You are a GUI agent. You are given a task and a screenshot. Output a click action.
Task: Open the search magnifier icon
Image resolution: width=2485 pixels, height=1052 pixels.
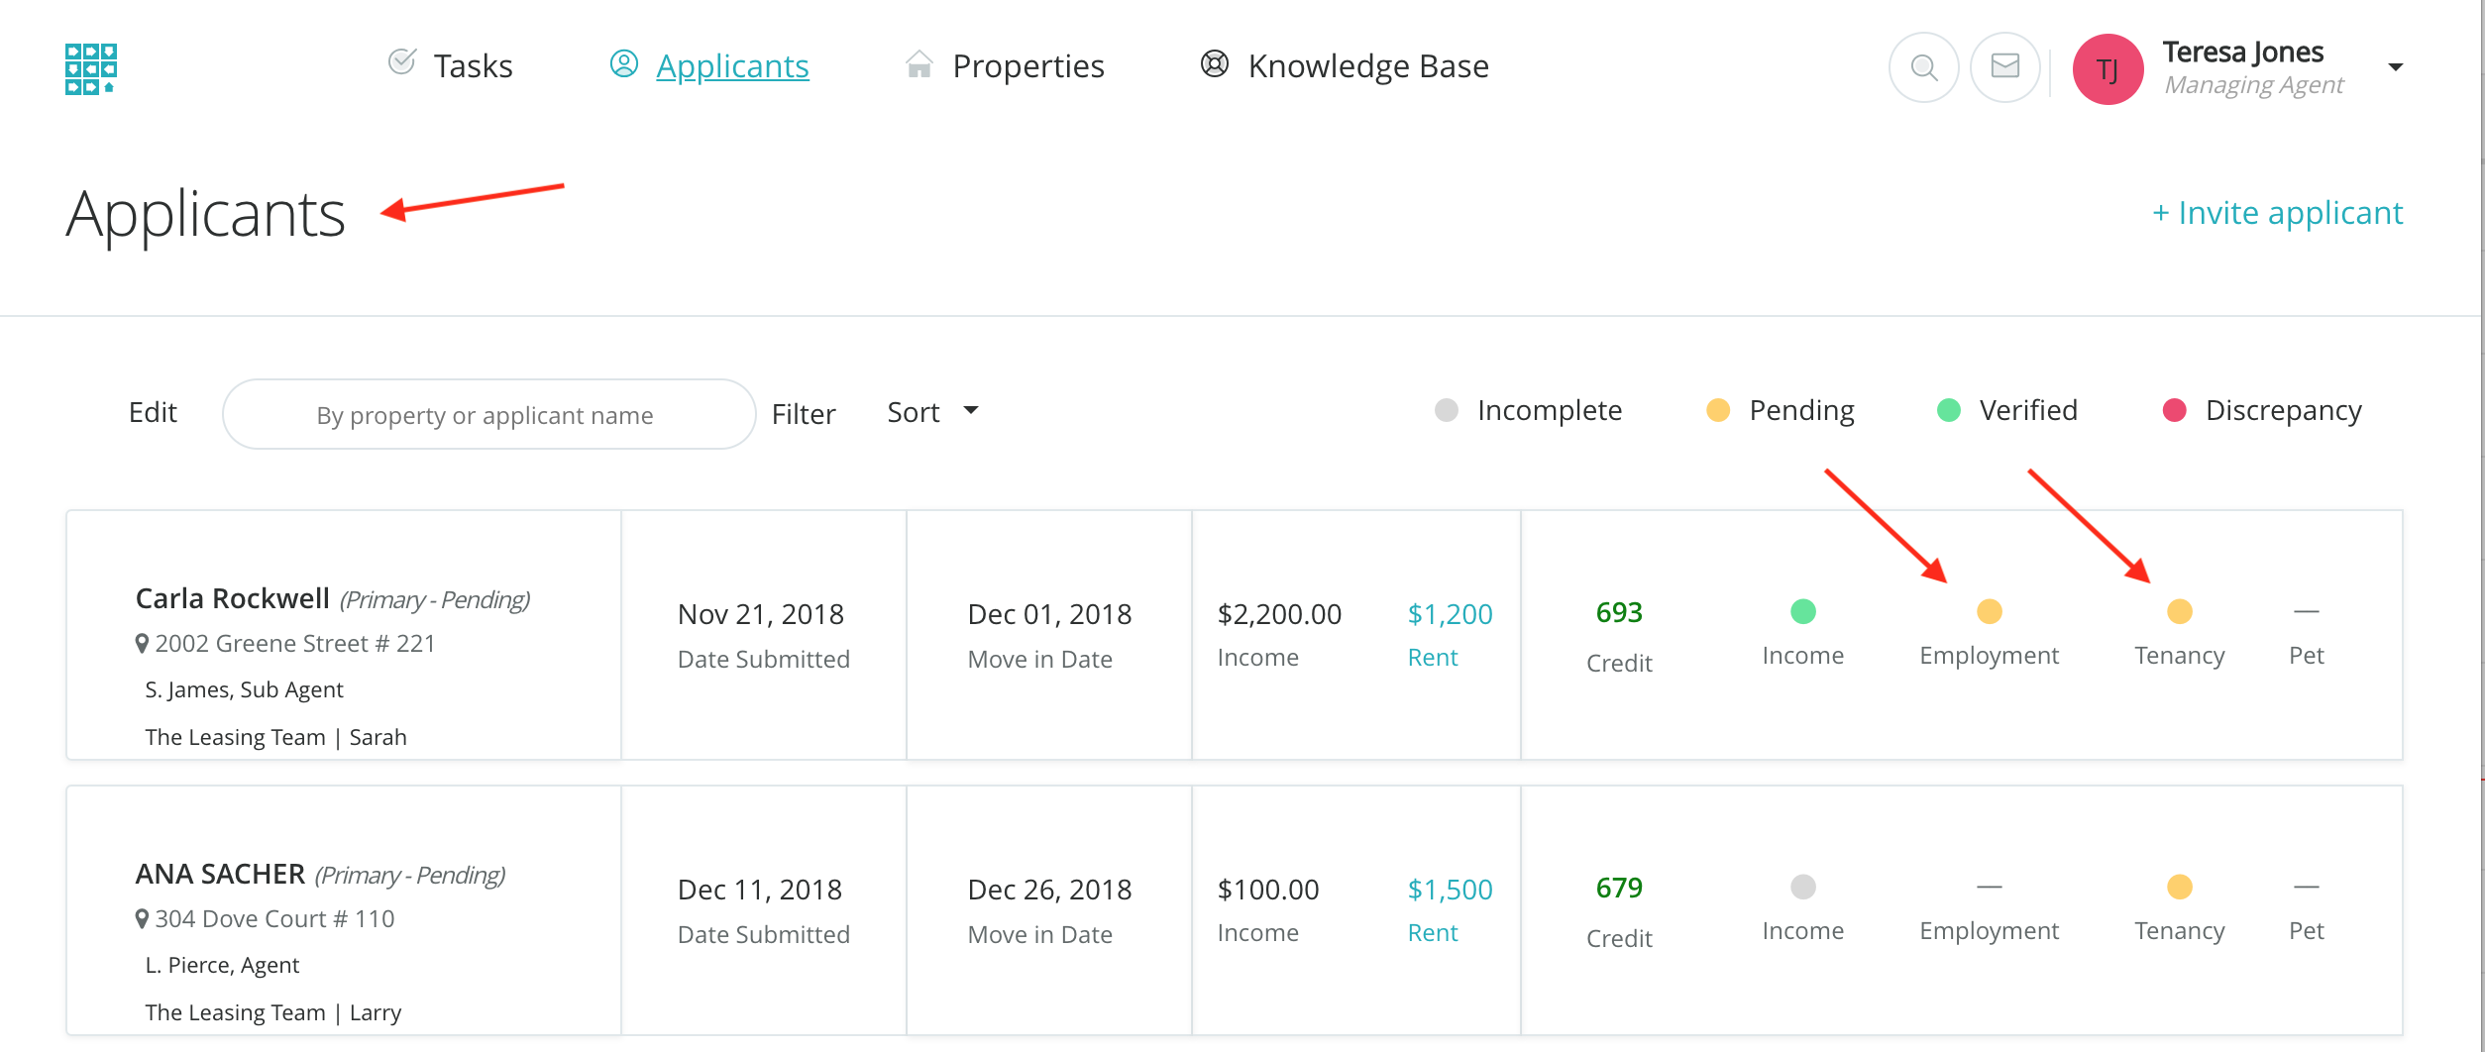(x=1923, y=67)
